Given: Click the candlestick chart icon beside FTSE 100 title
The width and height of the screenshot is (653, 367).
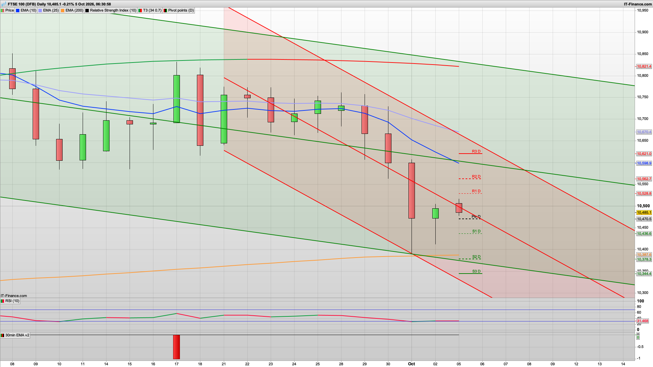Looking at the screenshot, I should pos(4,4).
